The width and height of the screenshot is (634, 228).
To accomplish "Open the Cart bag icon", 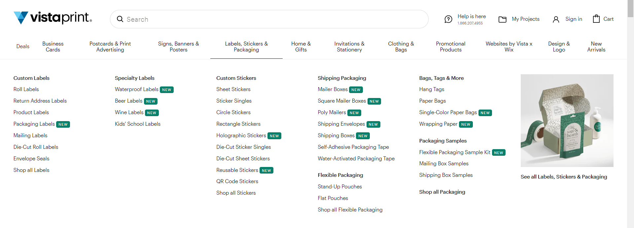I will (596, 19).
